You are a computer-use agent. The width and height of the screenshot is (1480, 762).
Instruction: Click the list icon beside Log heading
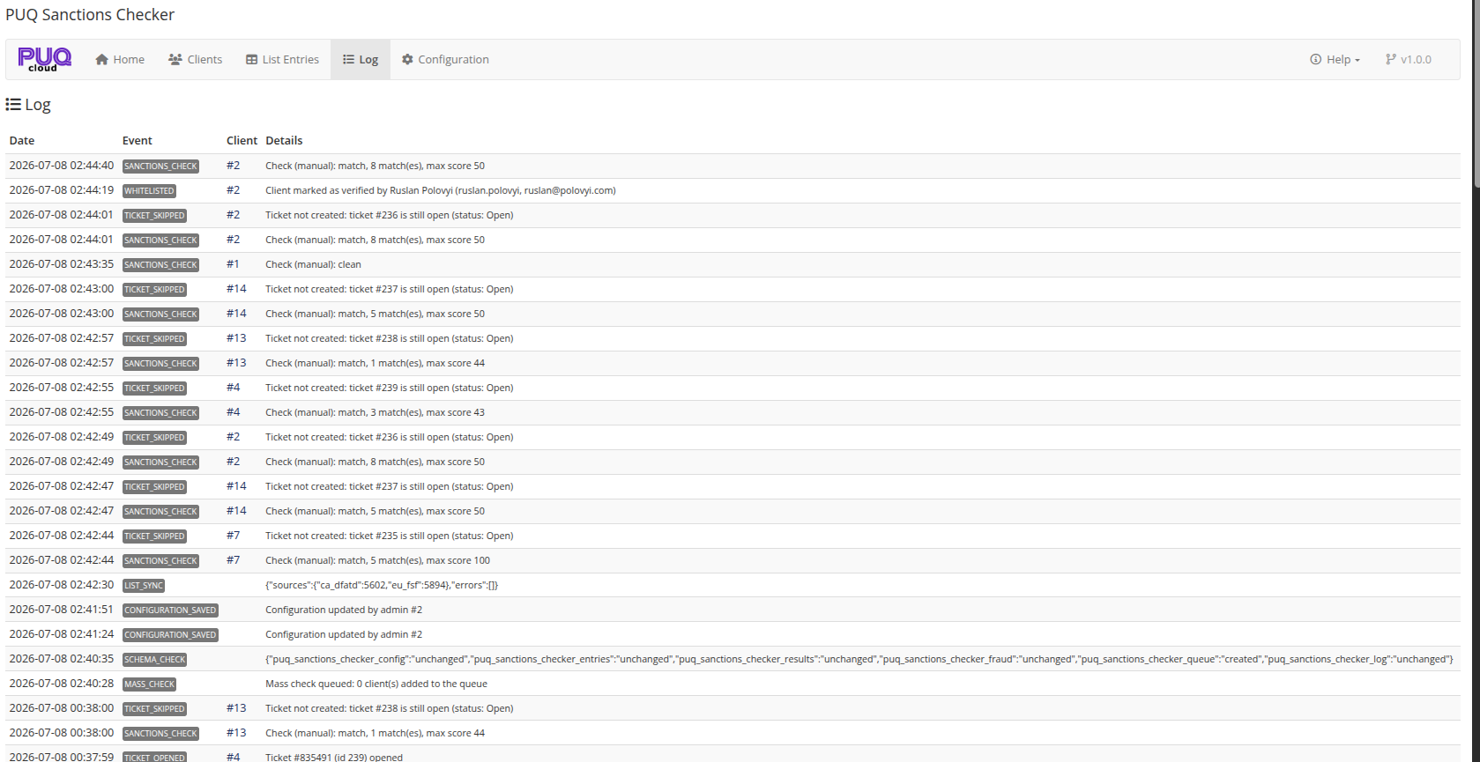point(13,104)
